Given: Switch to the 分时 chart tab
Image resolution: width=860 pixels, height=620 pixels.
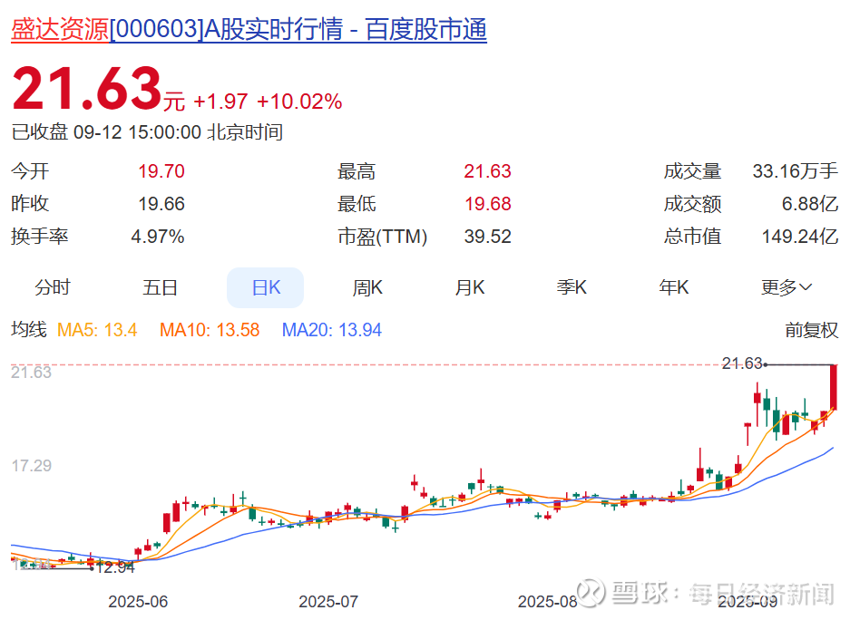Looking at the screenshot, I should 52,287.
